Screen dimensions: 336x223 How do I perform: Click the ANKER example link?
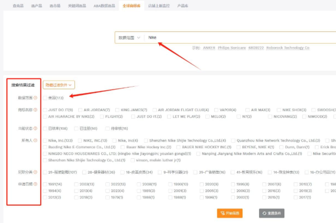pos(209,48)
